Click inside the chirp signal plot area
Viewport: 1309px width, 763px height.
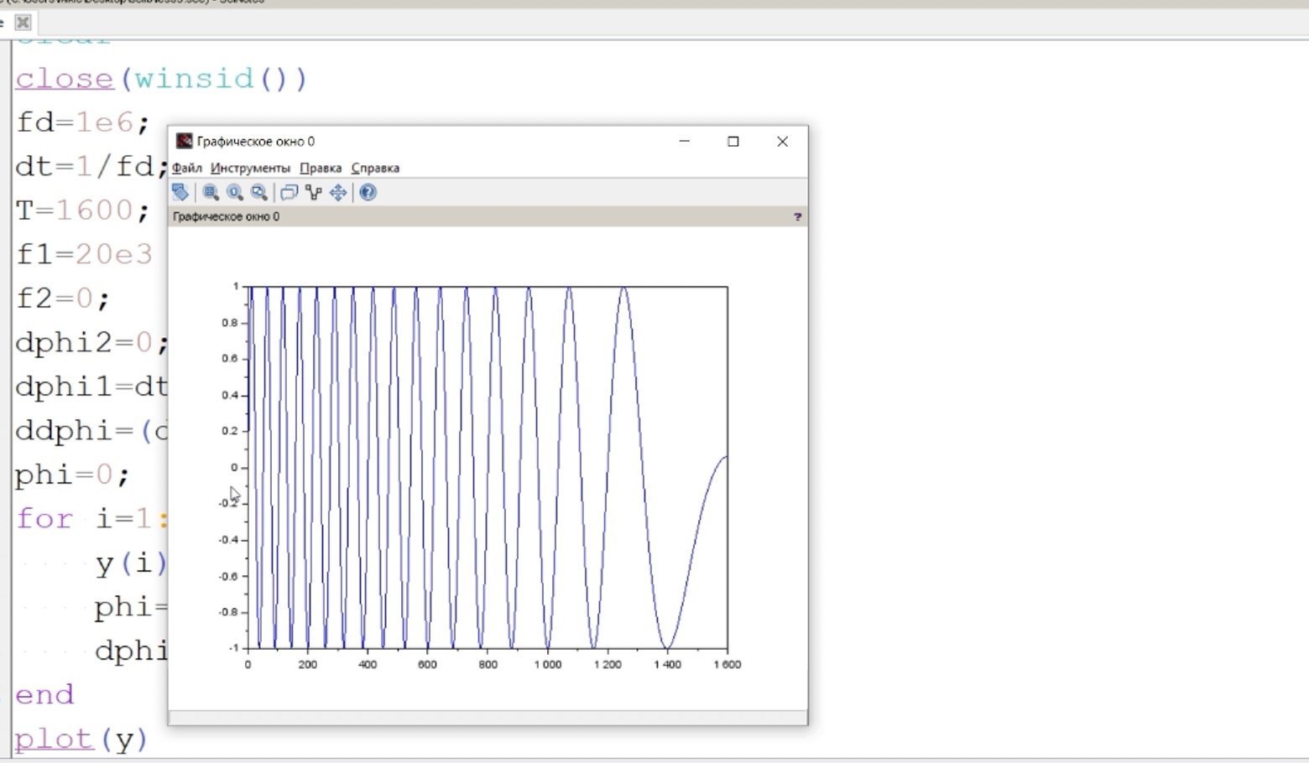488,467
